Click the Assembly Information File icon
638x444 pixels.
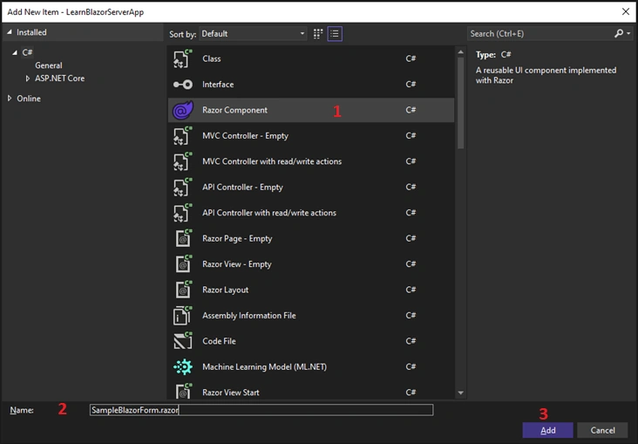pos(183,315)
